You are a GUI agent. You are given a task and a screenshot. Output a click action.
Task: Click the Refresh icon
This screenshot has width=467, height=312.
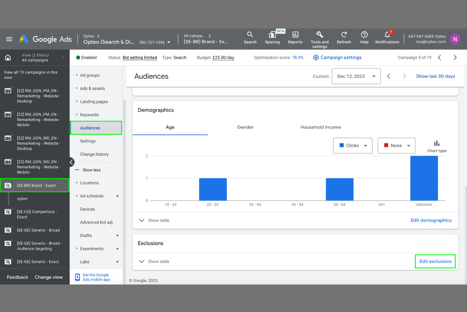[x=344, y=37]
